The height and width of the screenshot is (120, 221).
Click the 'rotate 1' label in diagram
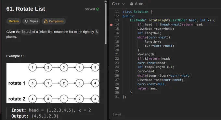[x=17, y=83]
